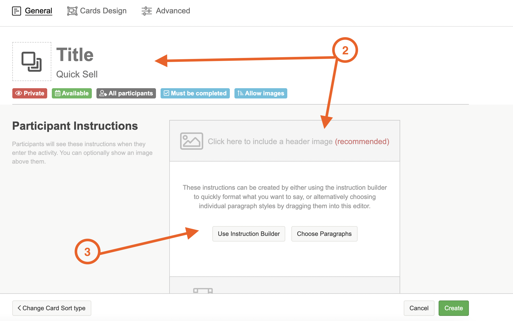Switch to the Cards Design tab

(103, 11)
